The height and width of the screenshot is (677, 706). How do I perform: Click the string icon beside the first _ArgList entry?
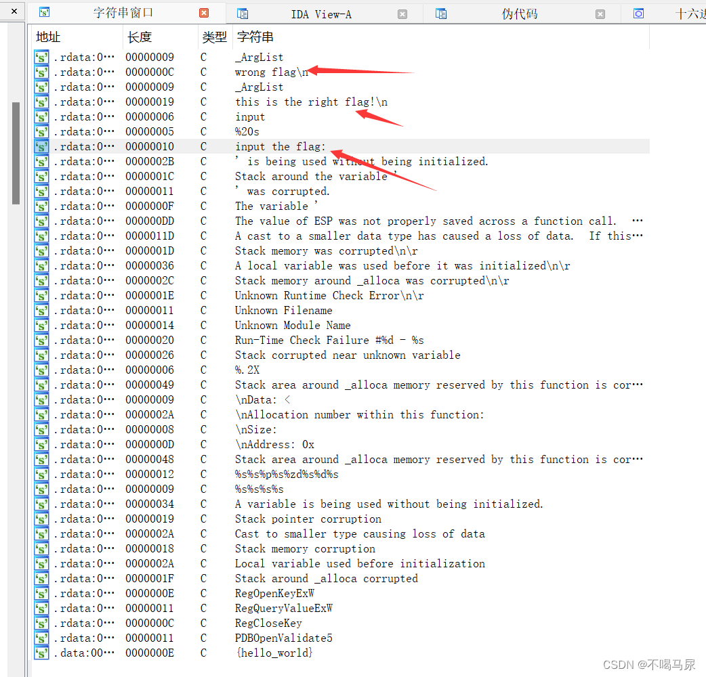40,57
